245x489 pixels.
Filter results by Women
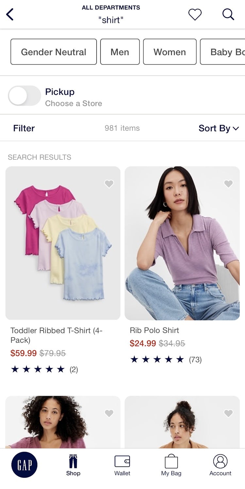point(170,52)
